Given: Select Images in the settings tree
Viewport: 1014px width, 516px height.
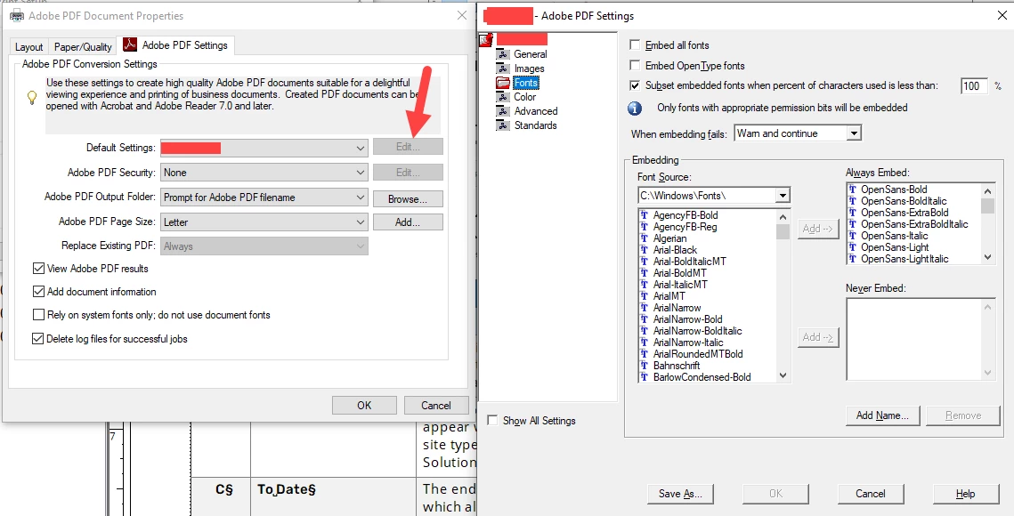Looking at the screenshot, I should coord(529,69).
